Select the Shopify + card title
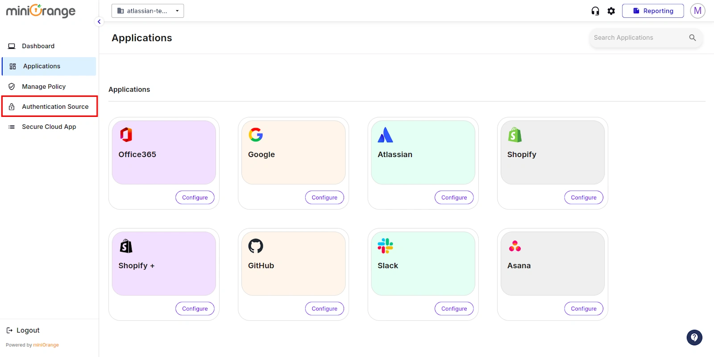Screen dimensions: 714x357 [137, 266]
